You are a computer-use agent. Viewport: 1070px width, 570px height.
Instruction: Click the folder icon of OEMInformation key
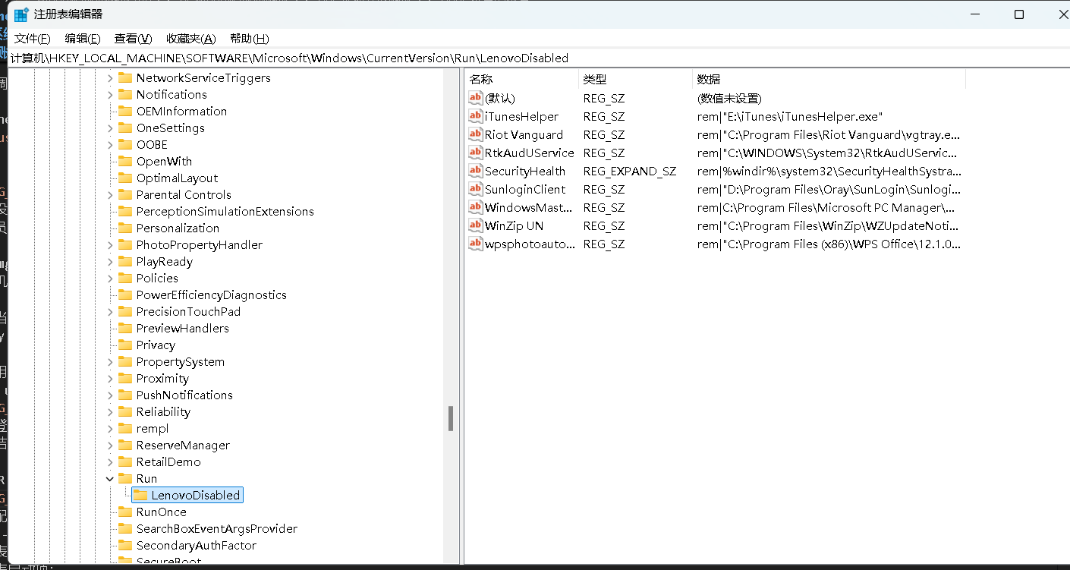[124, 111]
